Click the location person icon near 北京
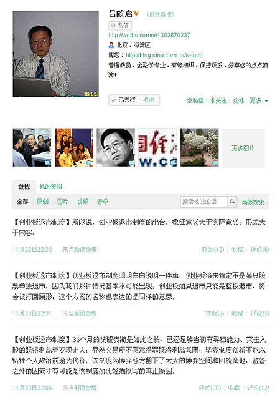The height and width of the screenshot is (397, 280). (x=111, y=46)
